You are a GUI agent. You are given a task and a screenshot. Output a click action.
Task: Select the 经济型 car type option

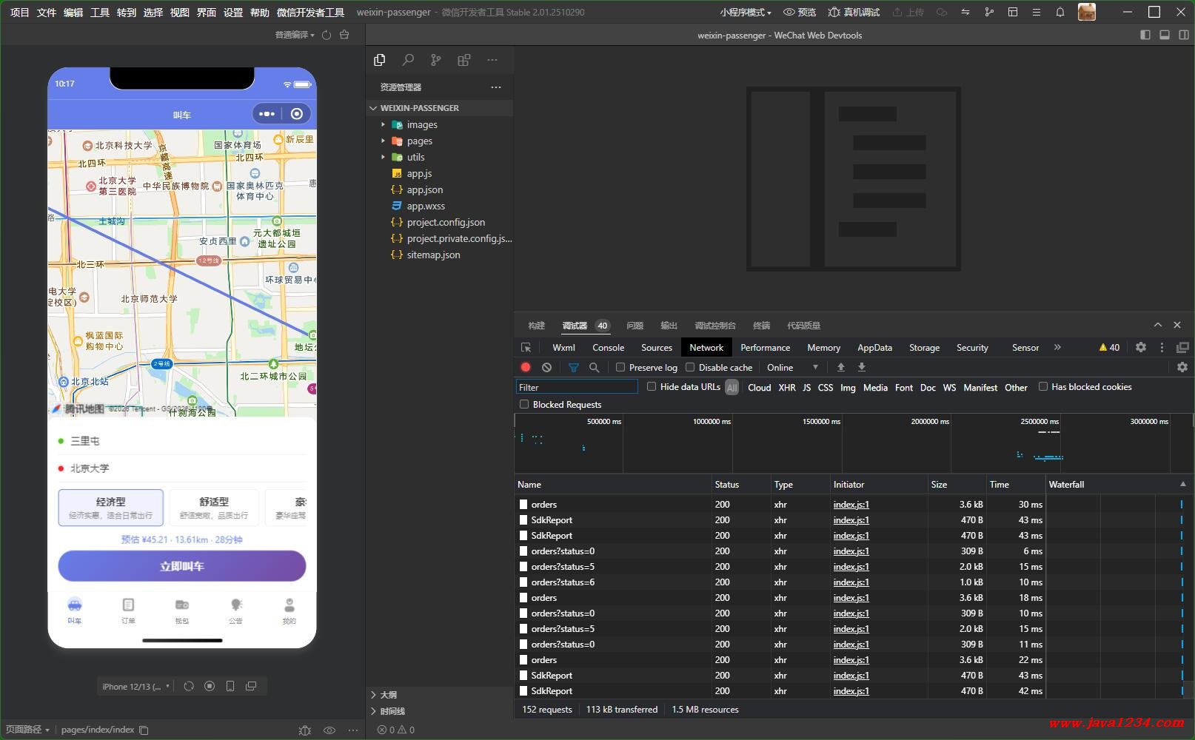pyautogui.click(x=110, y=508)
